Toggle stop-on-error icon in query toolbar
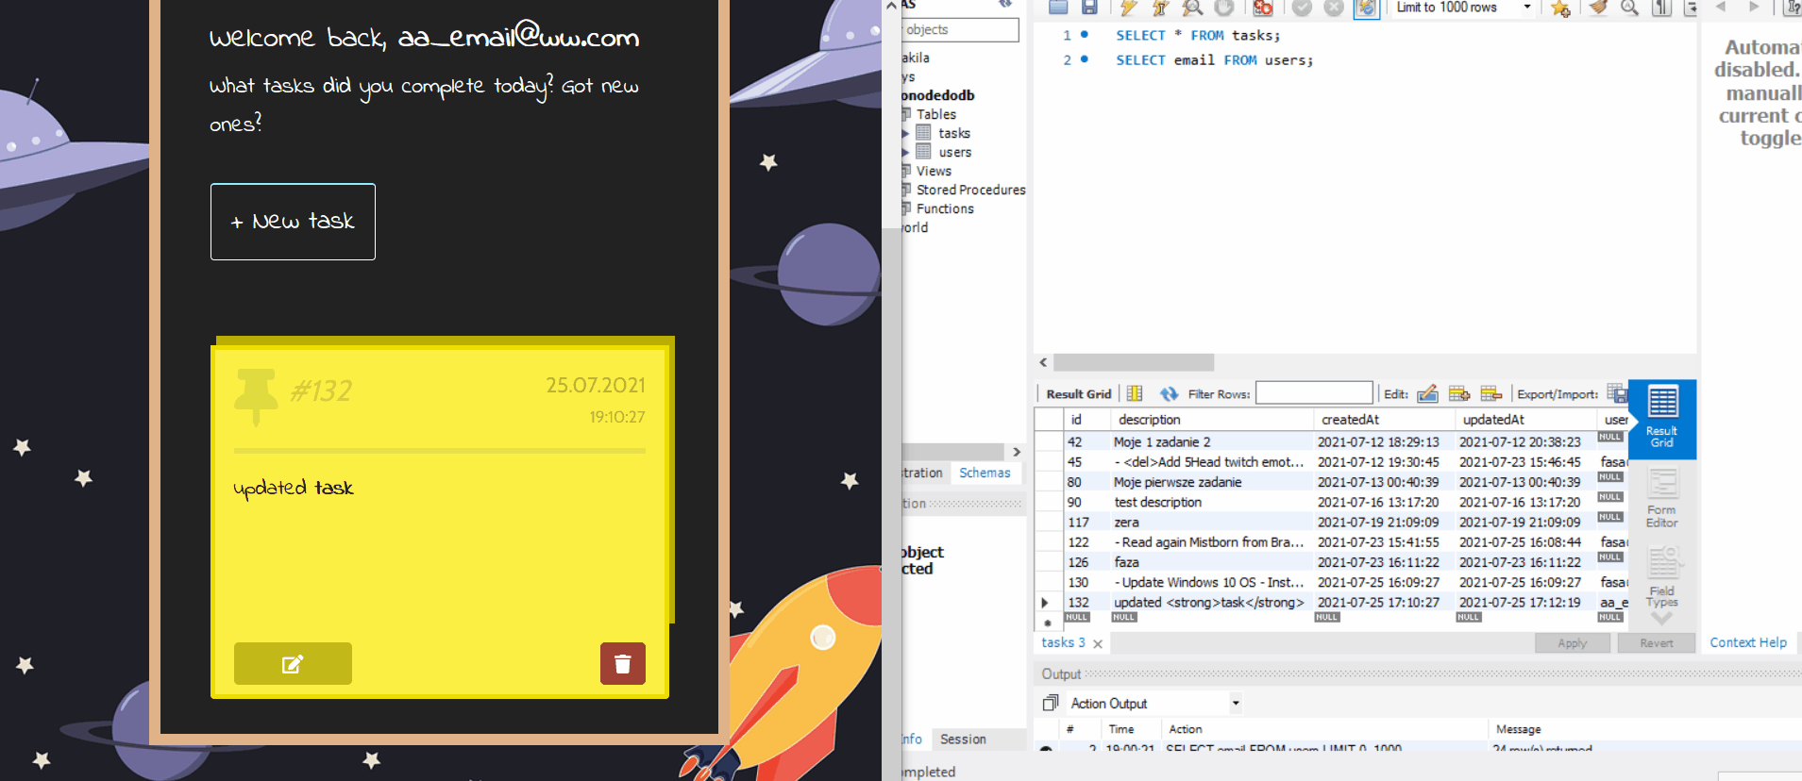Viewport: 1802px width, 781px height. pyautogui.click(x=1263, y=8)
